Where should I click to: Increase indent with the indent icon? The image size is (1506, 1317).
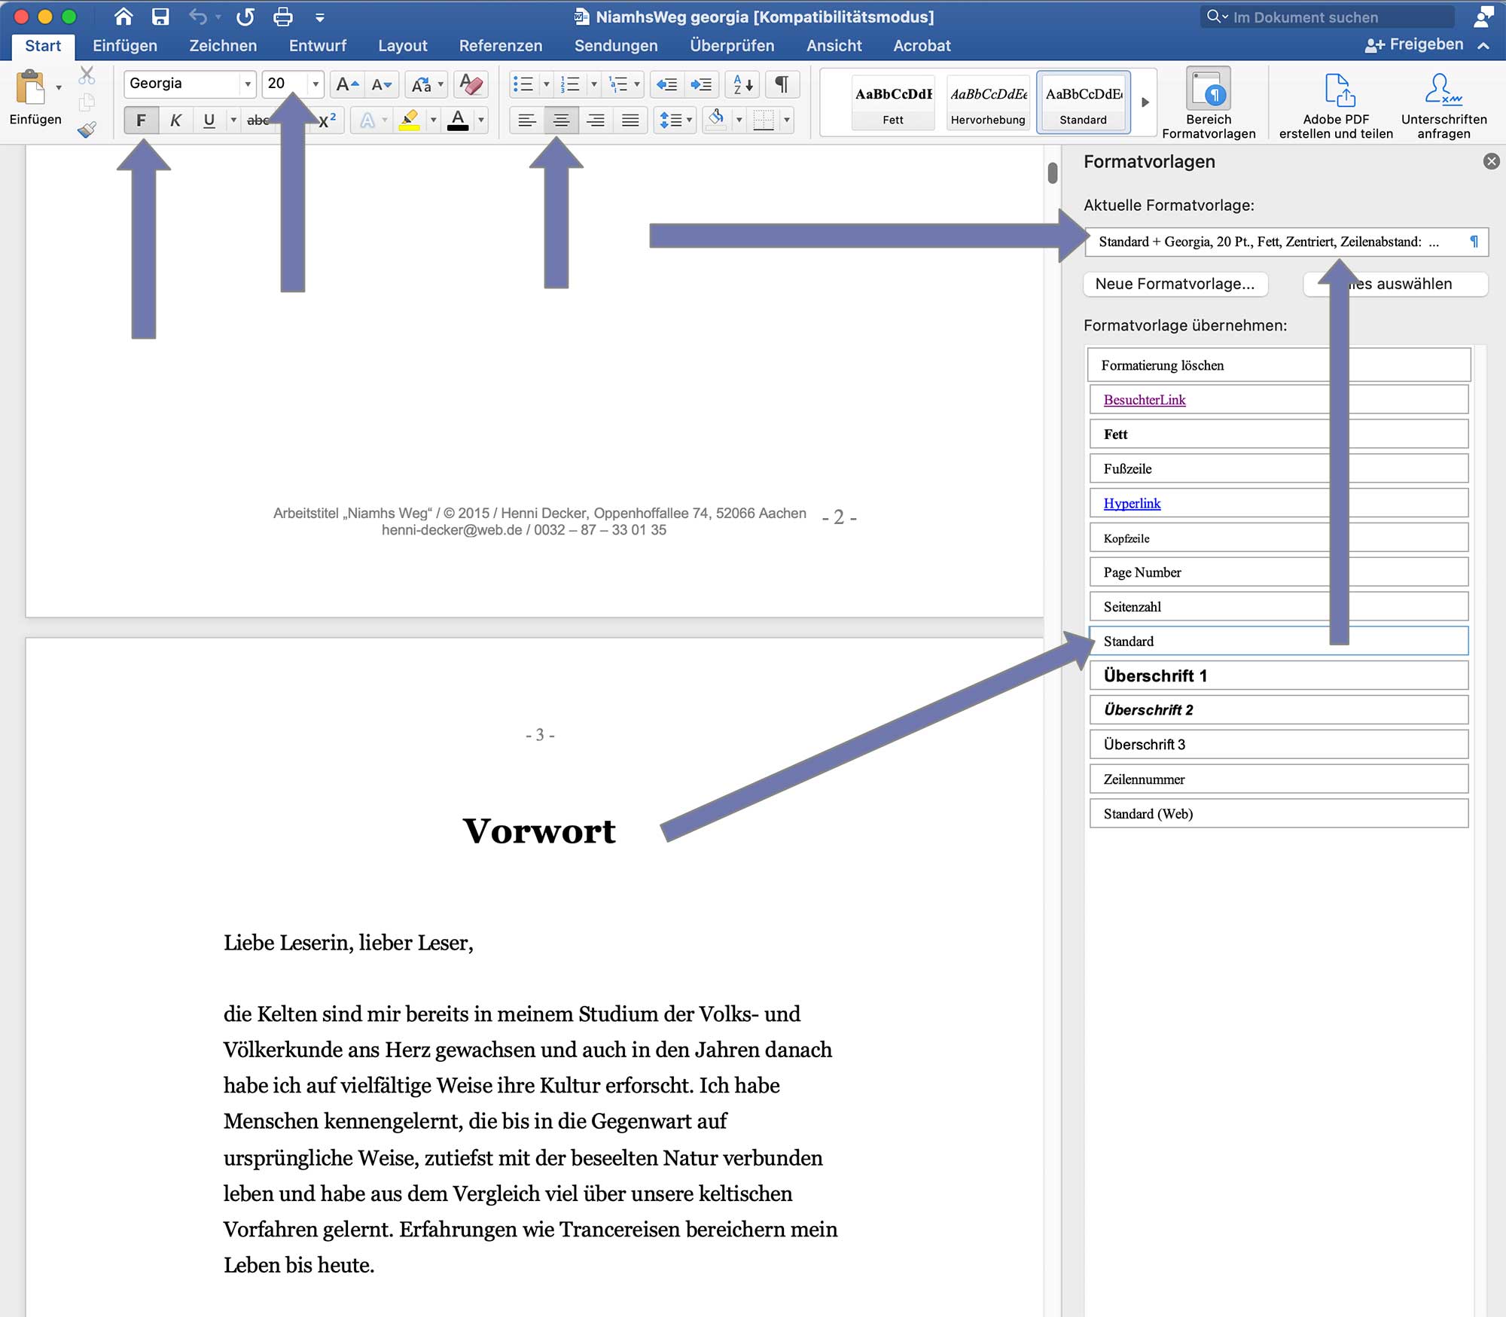pos(700,84)
